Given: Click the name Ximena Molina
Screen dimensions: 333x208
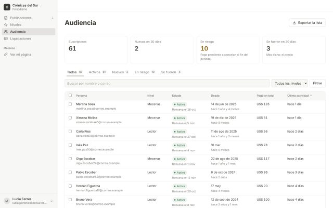Looking at the screenshot, I should coord(87,118).
